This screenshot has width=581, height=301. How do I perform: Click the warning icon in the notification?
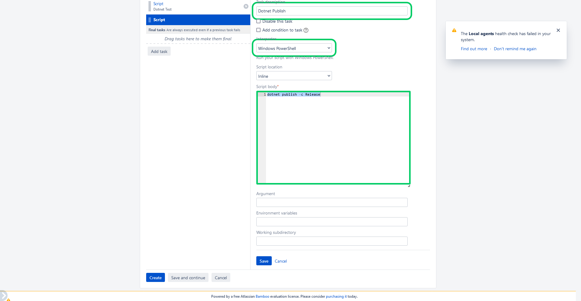[x=454, y=30]
